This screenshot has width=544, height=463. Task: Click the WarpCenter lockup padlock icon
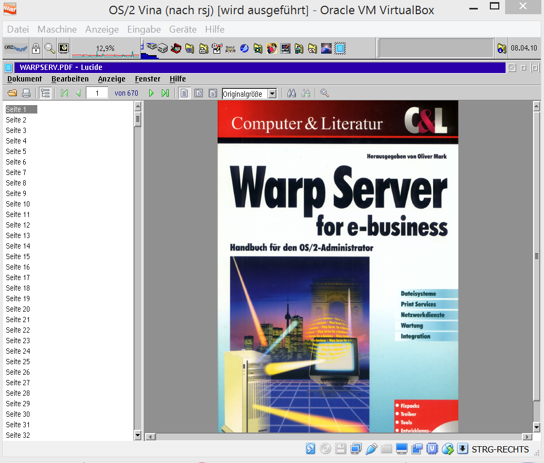[36, 48]
